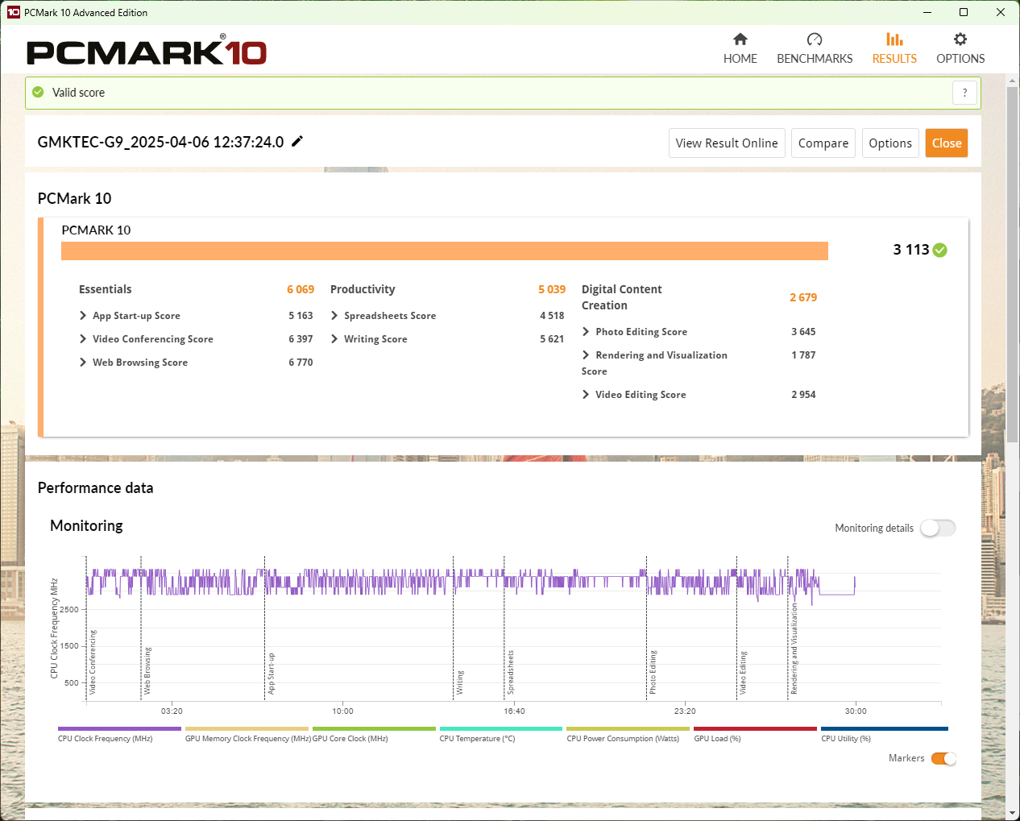1020x821 pixels.
Task: Expand the Video Conferencing Score row
Action: (83, 339)
